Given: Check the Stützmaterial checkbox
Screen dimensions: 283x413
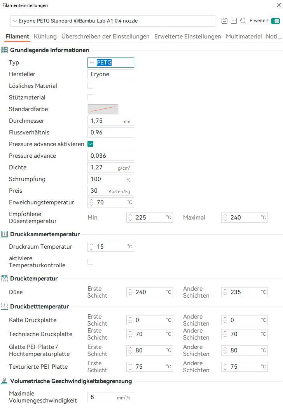Looking at the screenshot, I should pyautogui.click(x=90, y=98).
